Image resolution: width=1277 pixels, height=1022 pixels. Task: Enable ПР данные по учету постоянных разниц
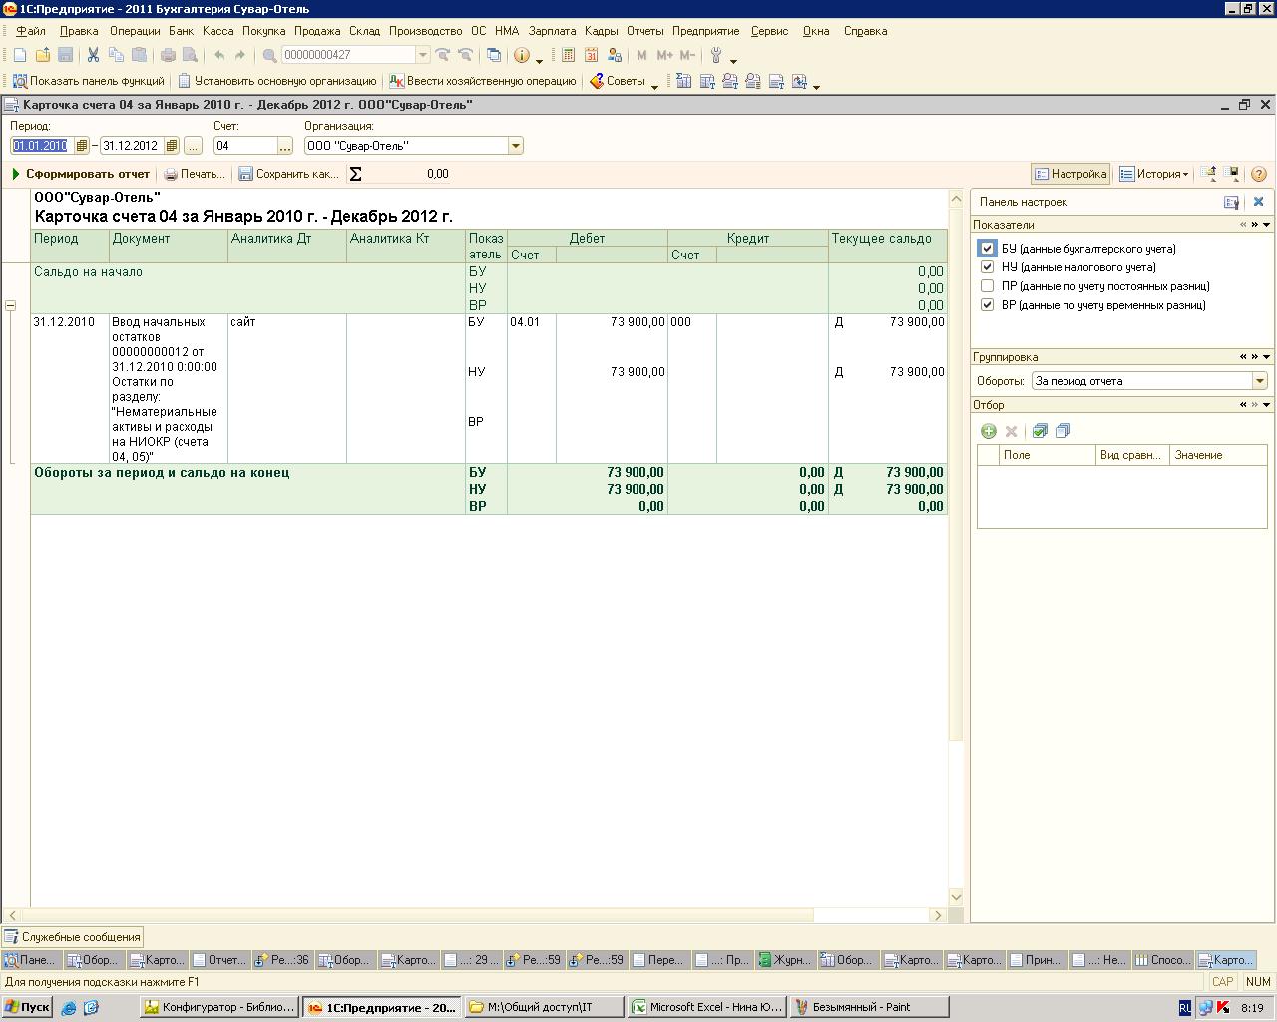click(988, 286)
